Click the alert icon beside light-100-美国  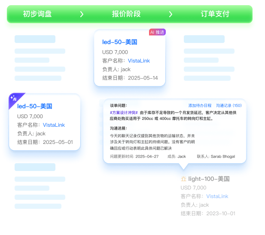183,179
